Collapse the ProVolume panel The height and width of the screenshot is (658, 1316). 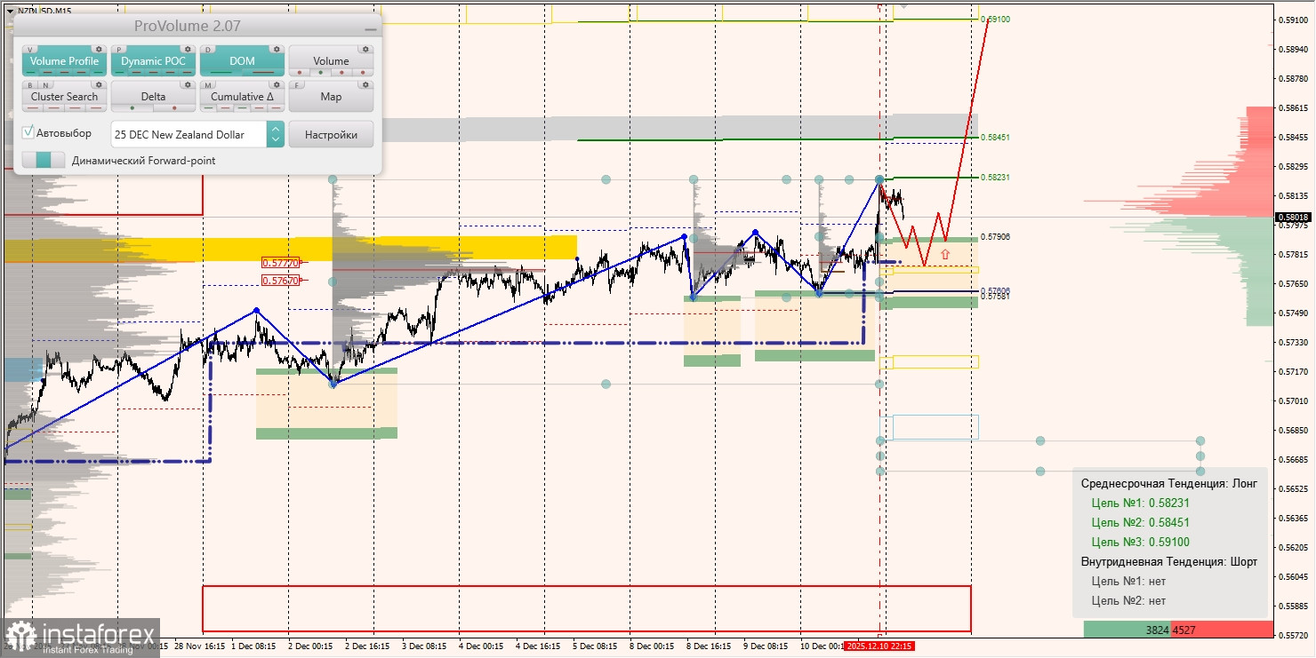[x=370, y=29]
